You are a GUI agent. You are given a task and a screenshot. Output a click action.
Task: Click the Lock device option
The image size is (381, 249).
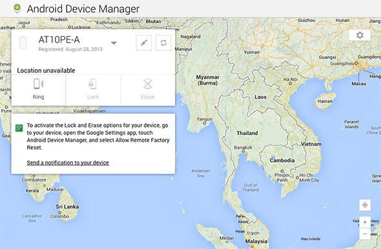click(x=93, y=90)
